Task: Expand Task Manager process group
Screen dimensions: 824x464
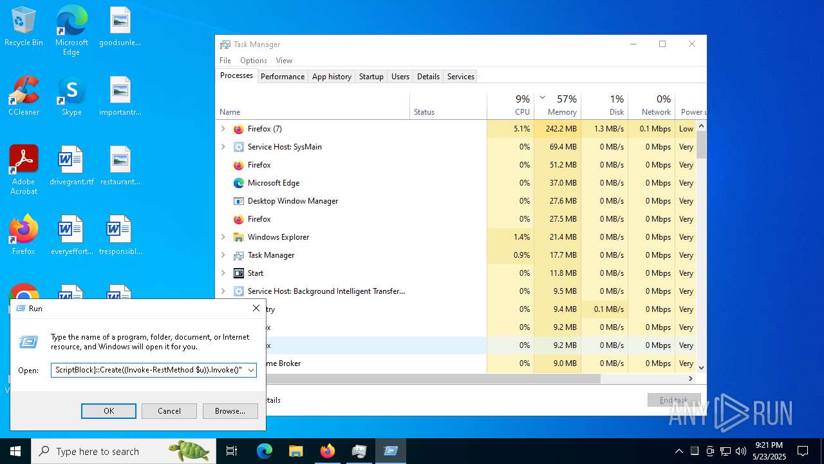Action: click(x=223, y=255)
